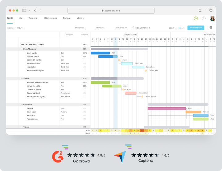Open the Menu dropdown
This screenshot has height=171, width=222.
coord(11,28)
